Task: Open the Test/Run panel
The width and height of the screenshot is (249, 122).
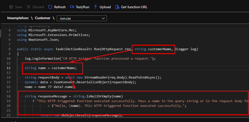Action: (72, 7)
